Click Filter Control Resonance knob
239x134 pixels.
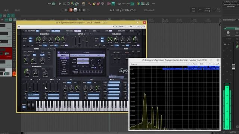[36, 72]
